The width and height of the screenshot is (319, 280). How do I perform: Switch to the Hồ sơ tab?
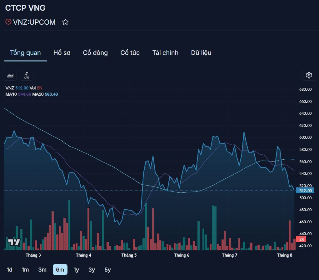click(x=62, y=53)
